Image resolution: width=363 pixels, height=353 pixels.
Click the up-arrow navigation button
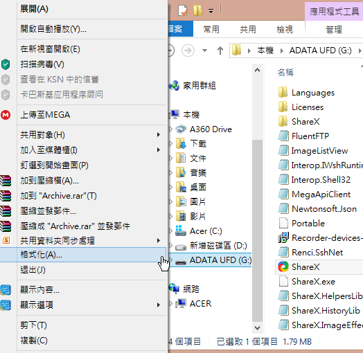220,51
